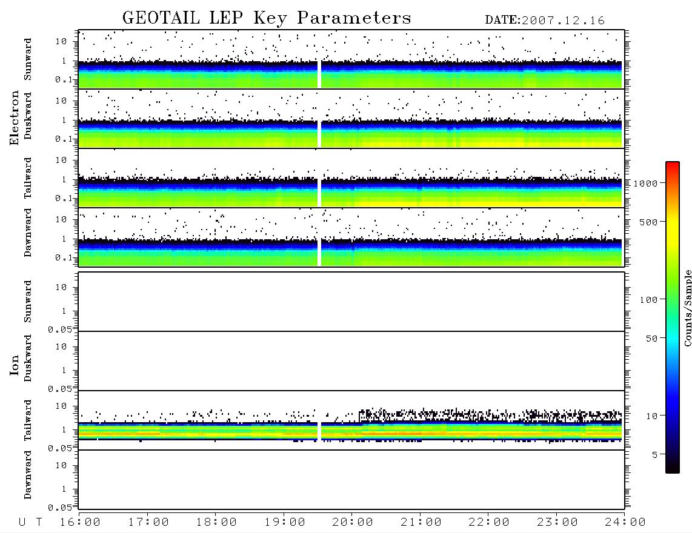Image resolution: width=692 pixels, height=533 pixels.
Task: Click the 50 tick on the colorbar
Action: click(651, 339)
